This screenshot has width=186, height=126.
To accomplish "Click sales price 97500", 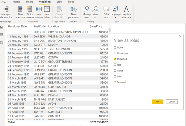I will [104, 112].
